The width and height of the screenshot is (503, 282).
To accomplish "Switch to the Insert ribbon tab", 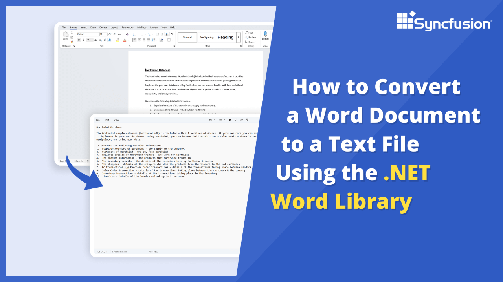I will [84, 27].
